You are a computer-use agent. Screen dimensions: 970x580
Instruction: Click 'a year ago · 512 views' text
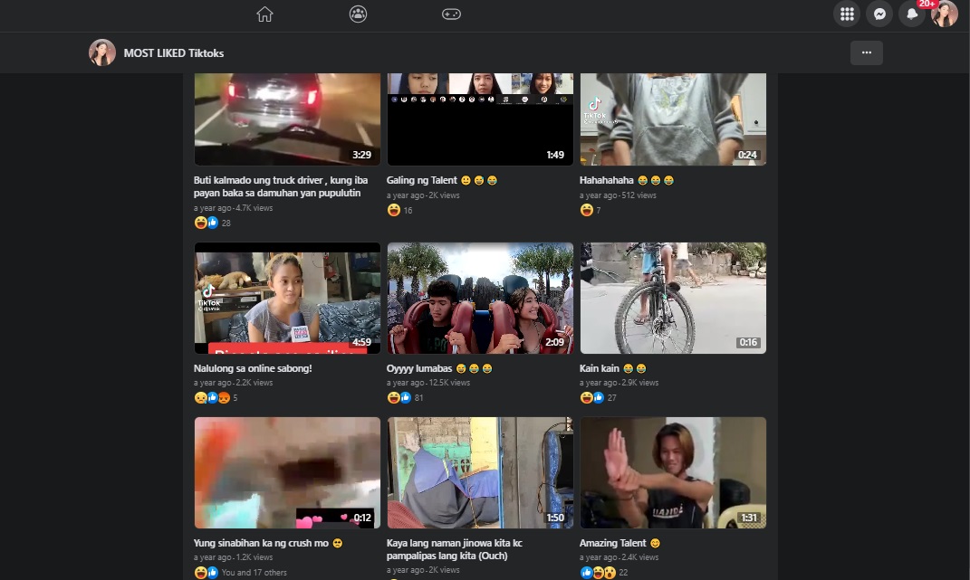pos(618,195)
